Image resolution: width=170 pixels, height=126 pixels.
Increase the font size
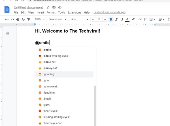coord(105,19)
